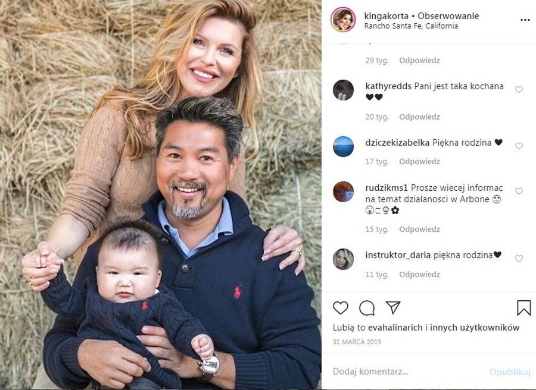Like the rudzikms1 comment heart
Viewport: 536px width, 390px height.
(519, 191)
